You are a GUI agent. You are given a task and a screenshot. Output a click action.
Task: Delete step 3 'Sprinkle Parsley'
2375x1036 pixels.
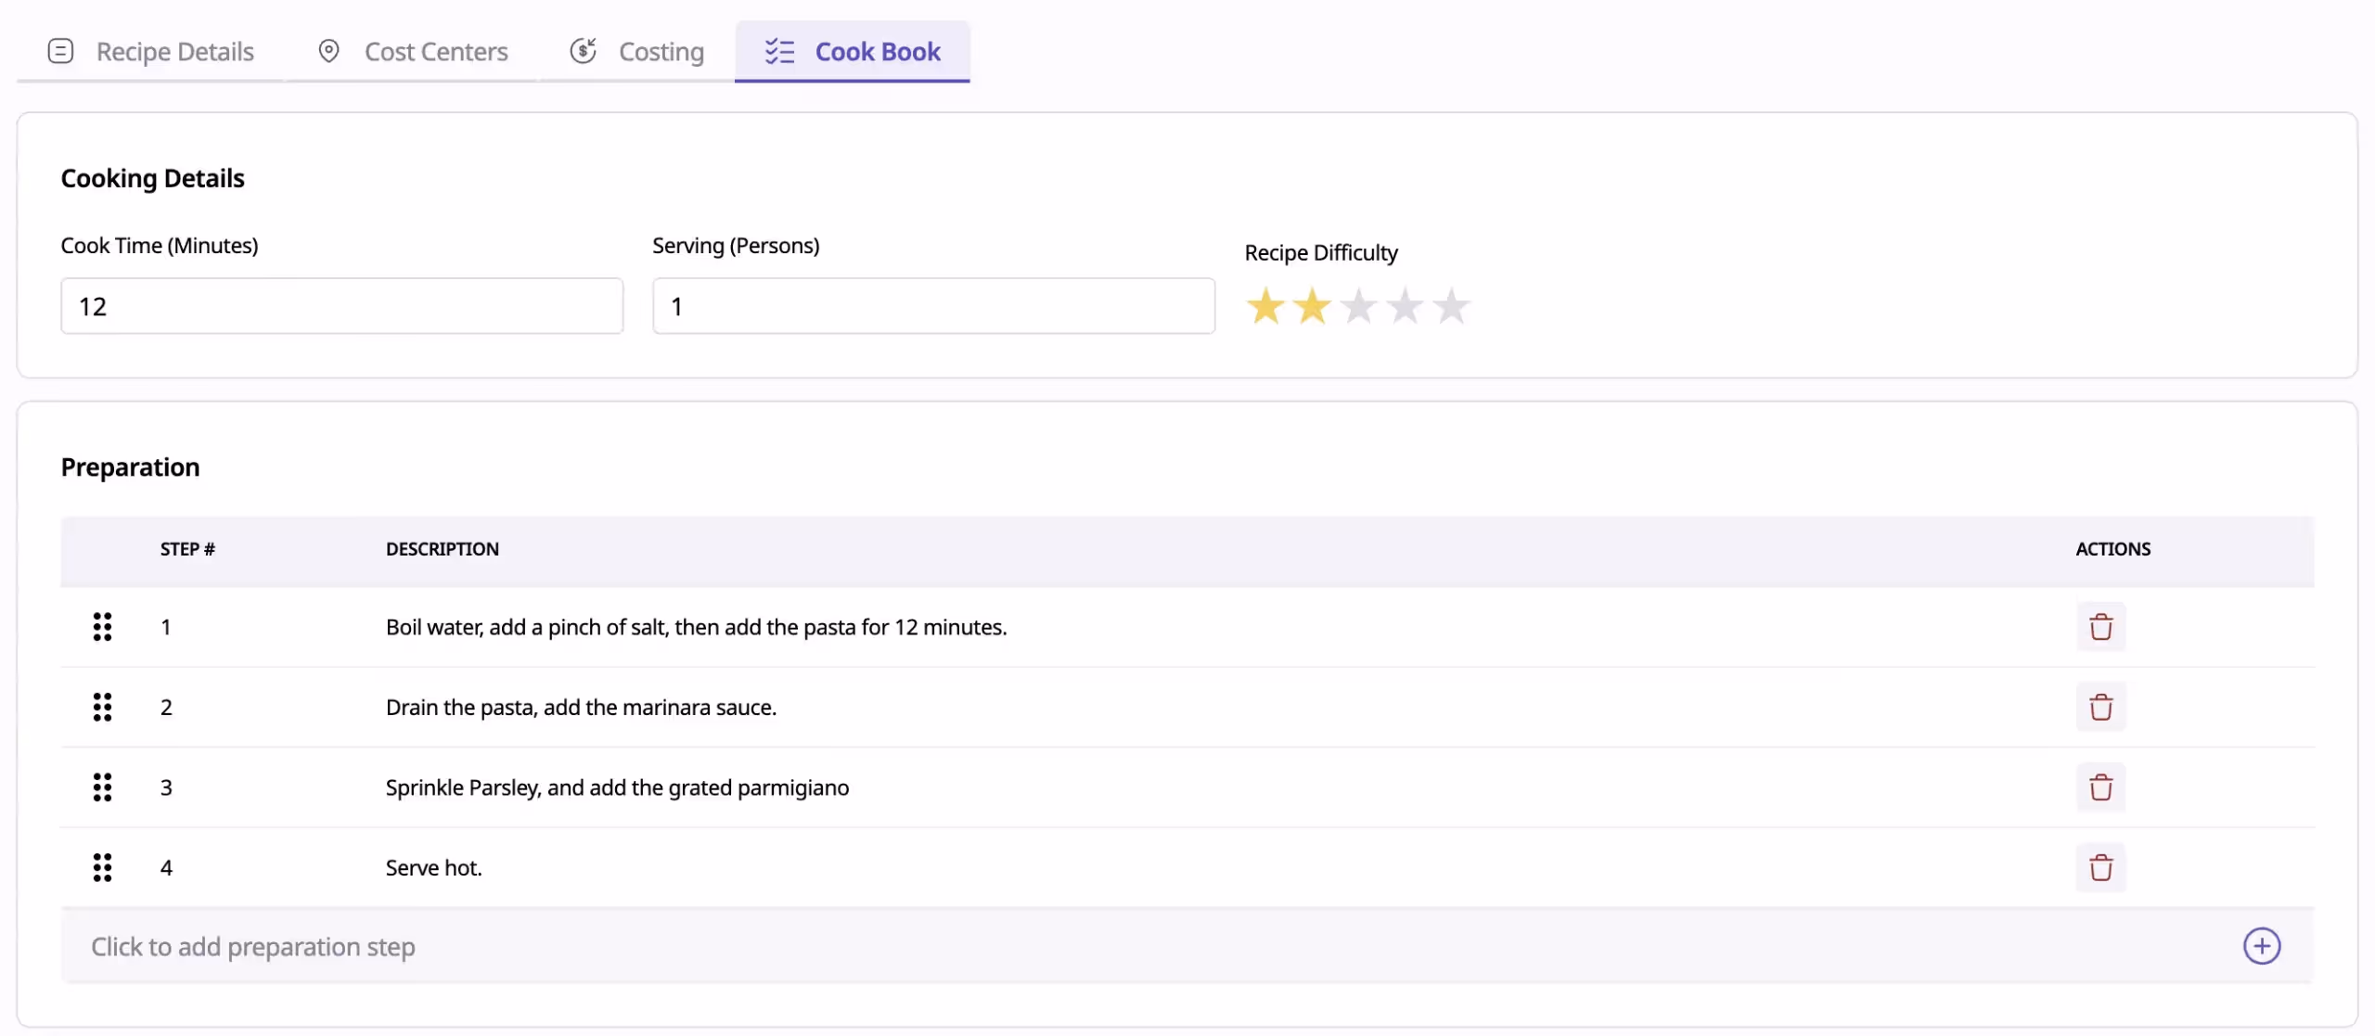click(x=2100, y=787)
